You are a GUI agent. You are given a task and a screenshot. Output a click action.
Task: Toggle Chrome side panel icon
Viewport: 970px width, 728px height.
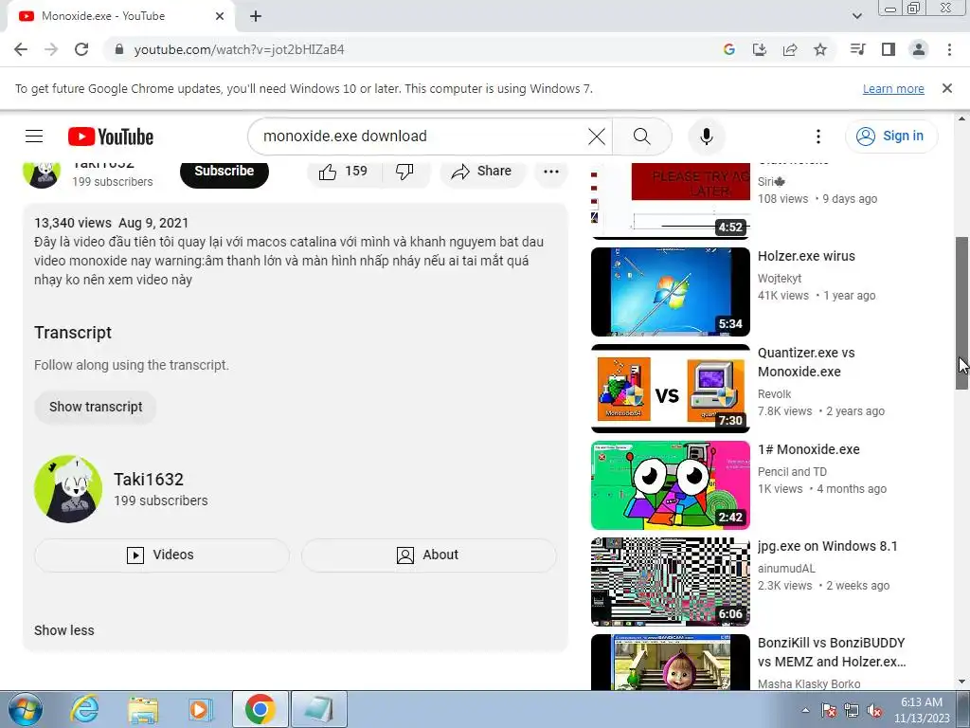point(889,49)
